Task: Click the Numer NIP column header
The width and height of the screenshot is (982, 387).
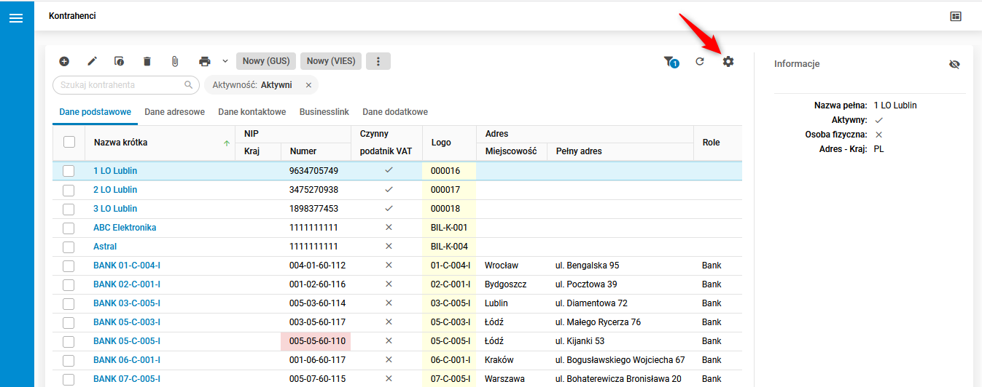Action: click(x=316, y=151)
